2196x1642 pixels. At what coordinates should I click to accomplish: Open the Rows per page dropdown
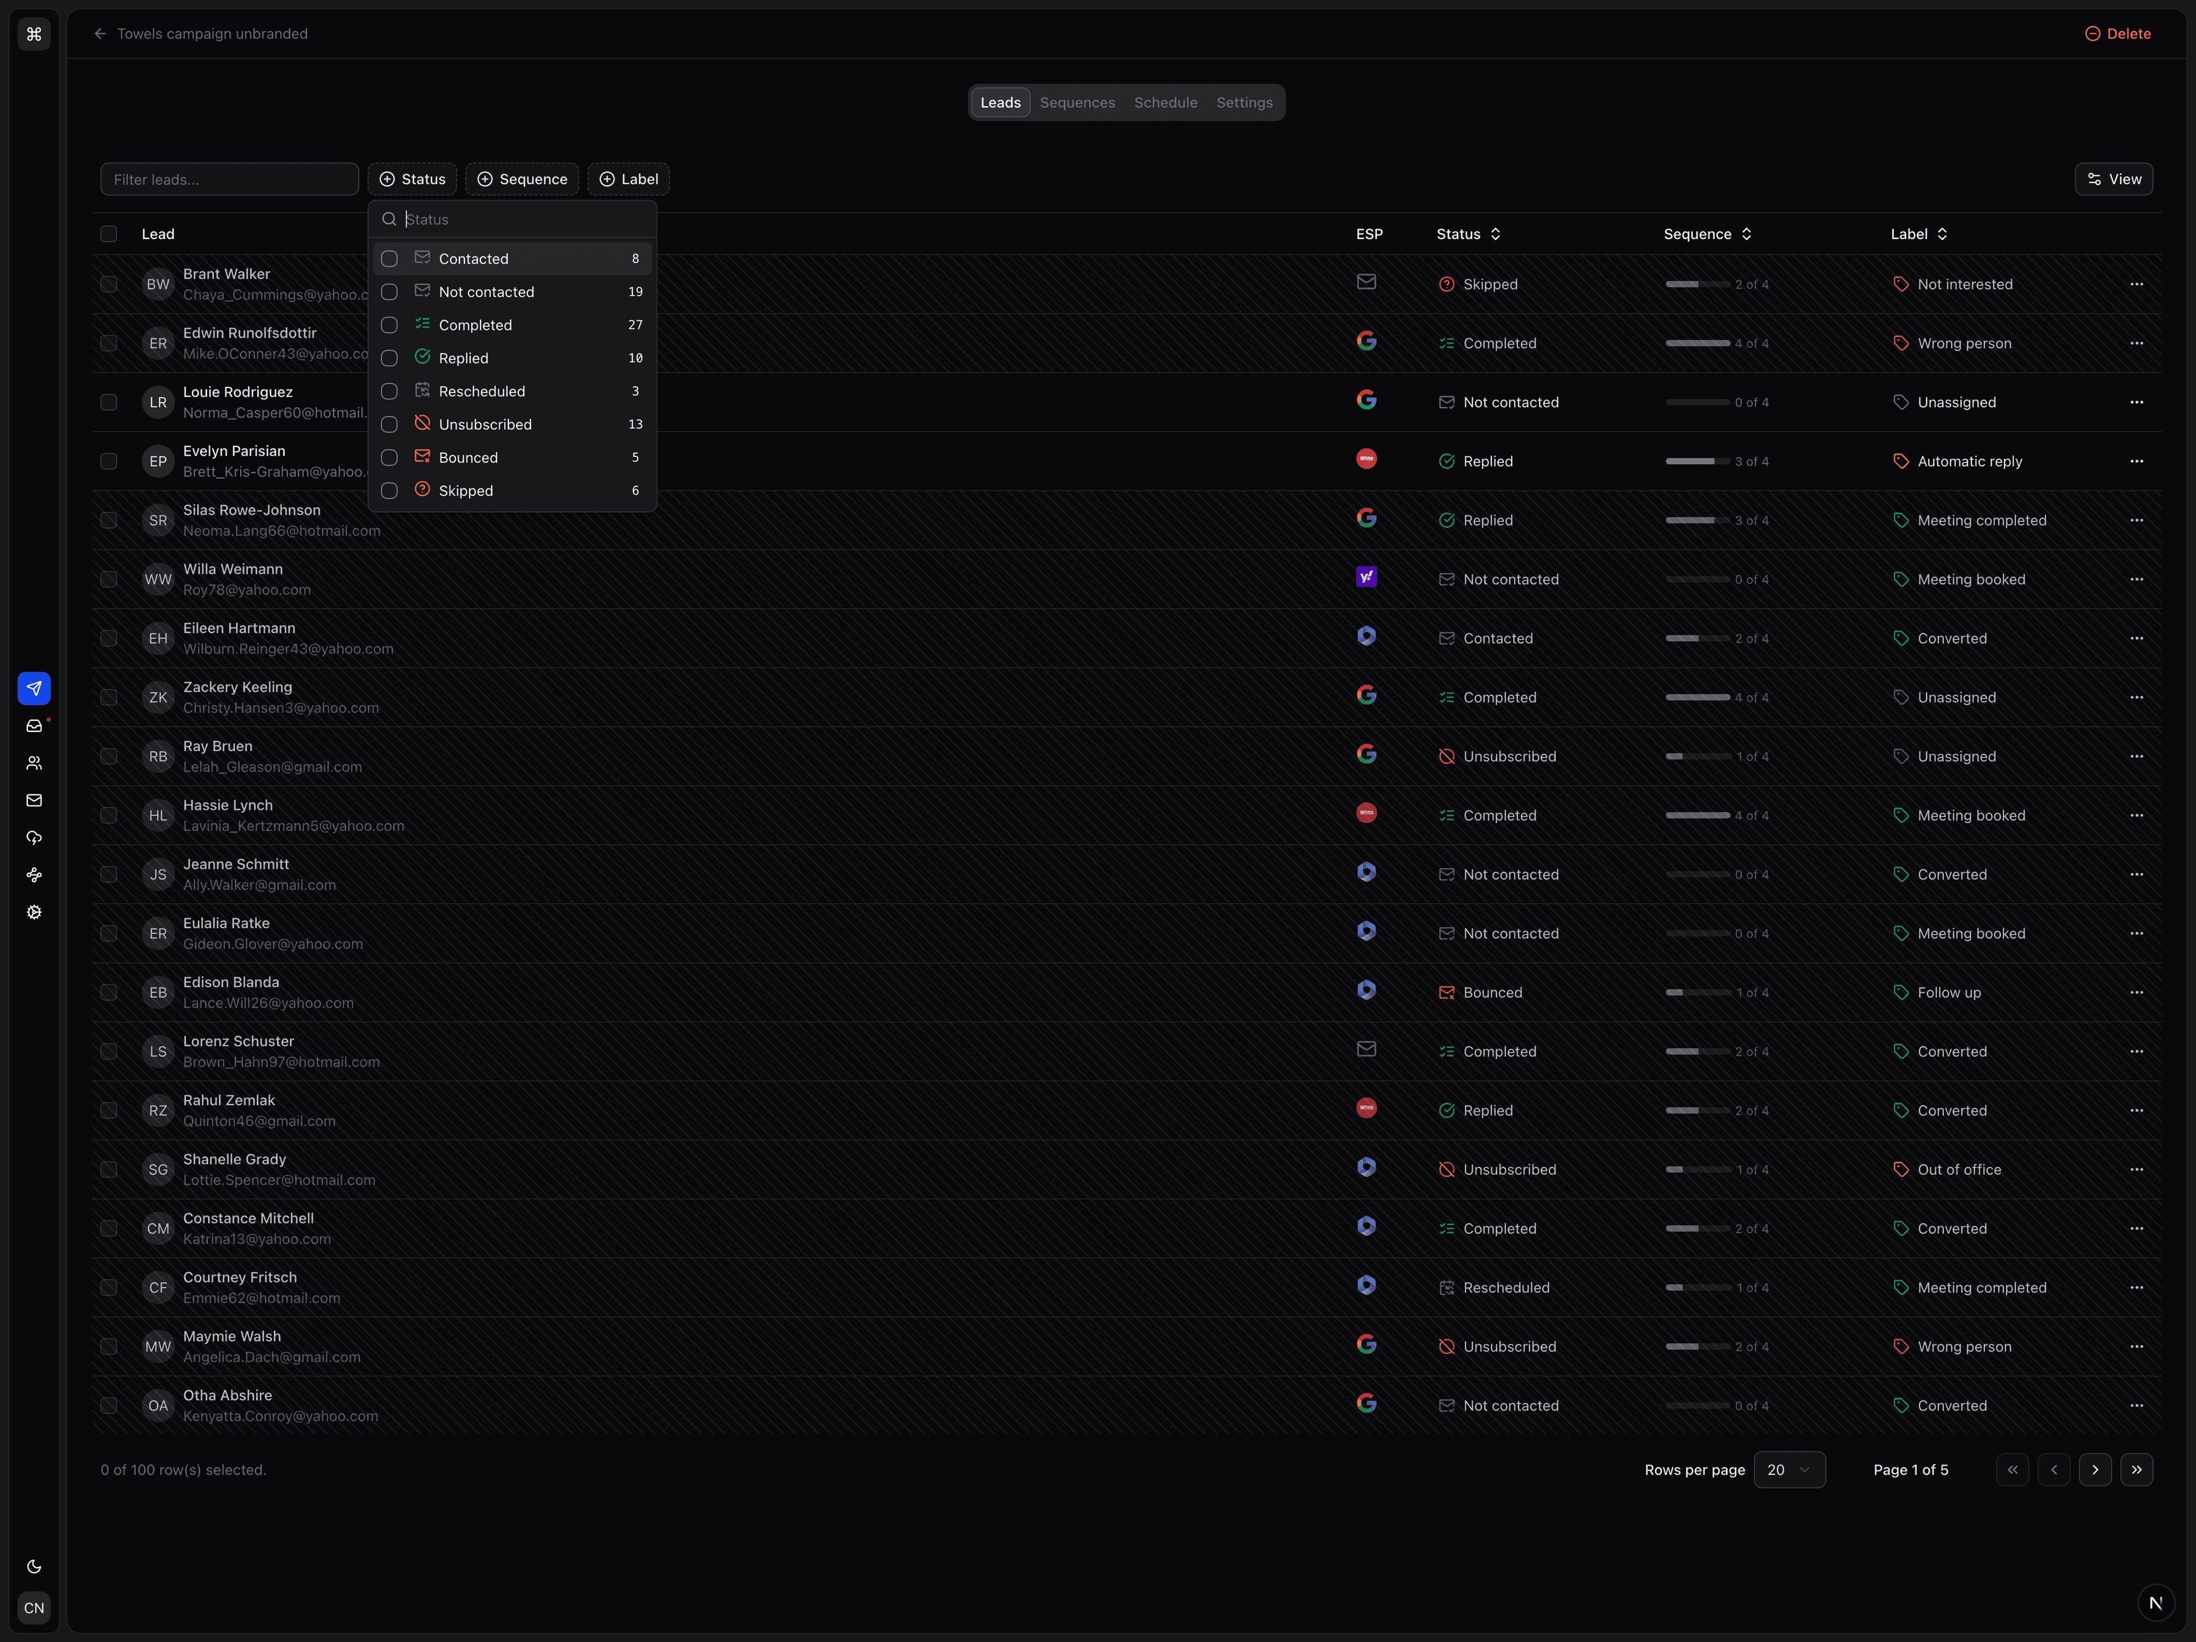[x=1789, y=1469]
